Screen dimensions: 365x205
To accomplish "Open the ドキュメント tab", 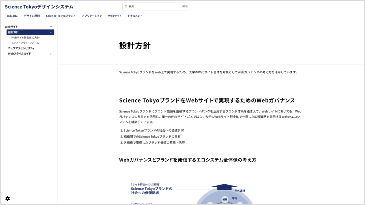I will pos(135,16).
